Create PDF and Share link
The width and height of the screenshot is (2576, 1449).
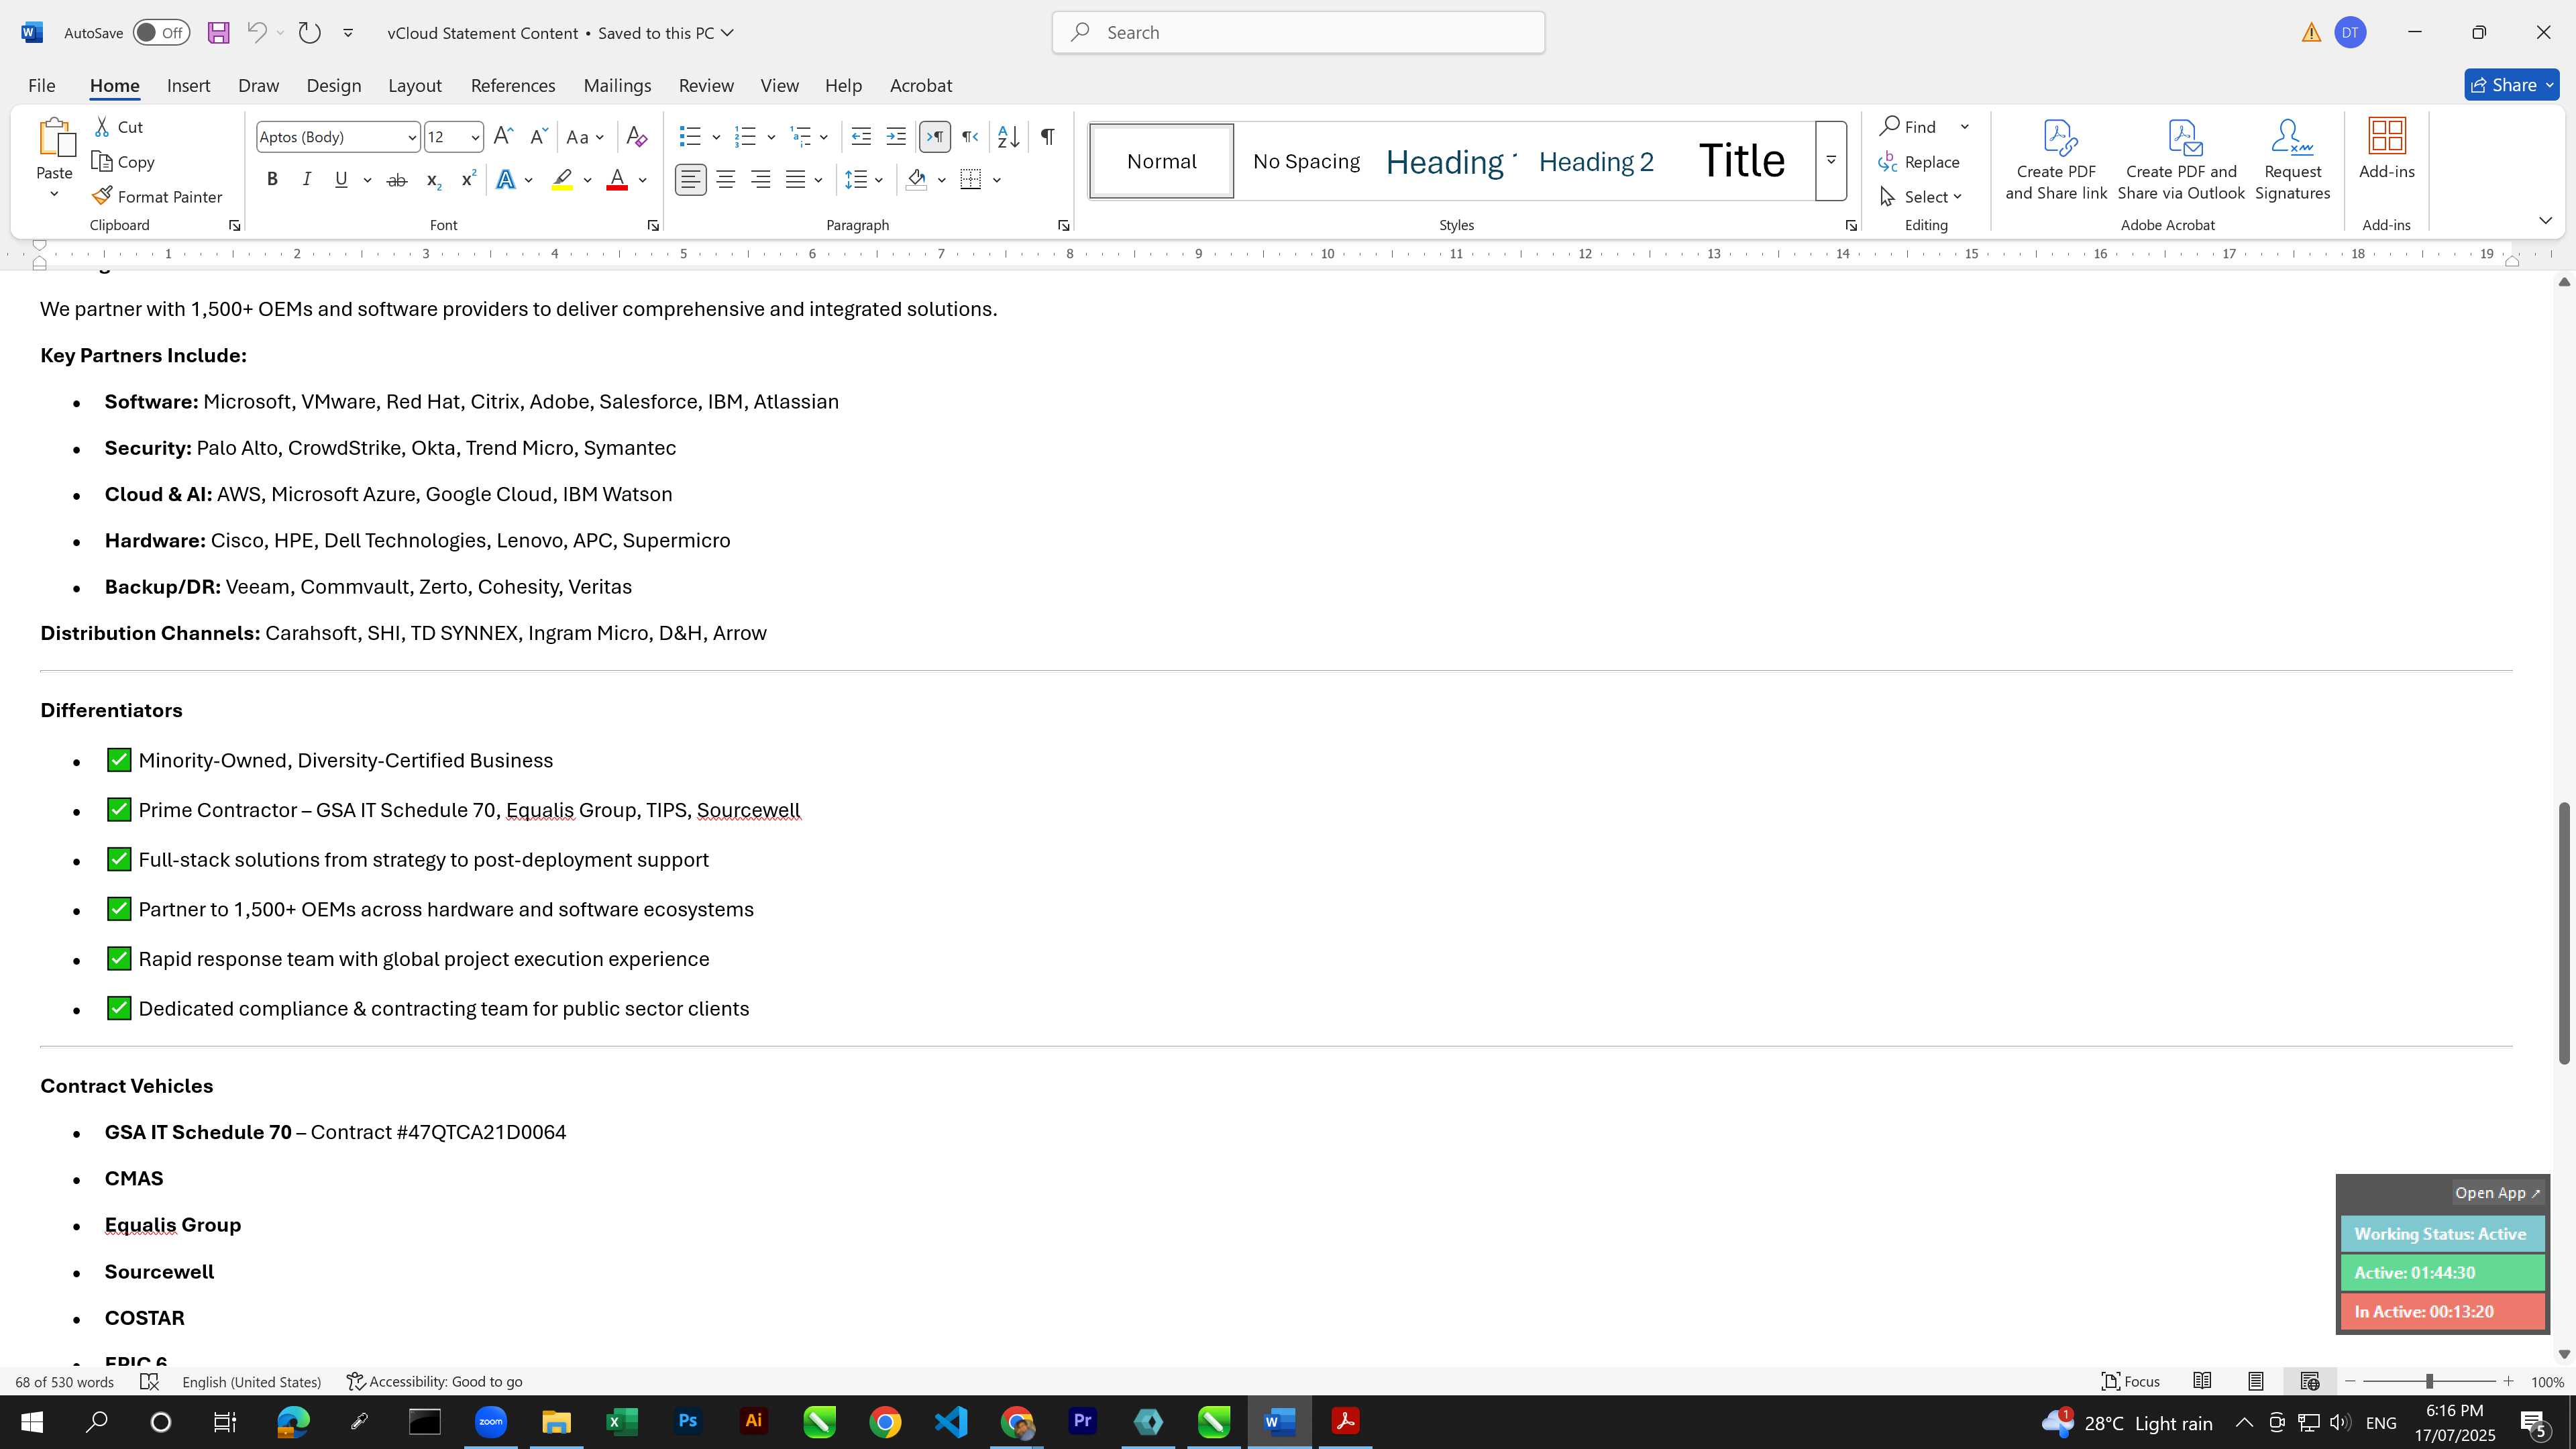2056,160
